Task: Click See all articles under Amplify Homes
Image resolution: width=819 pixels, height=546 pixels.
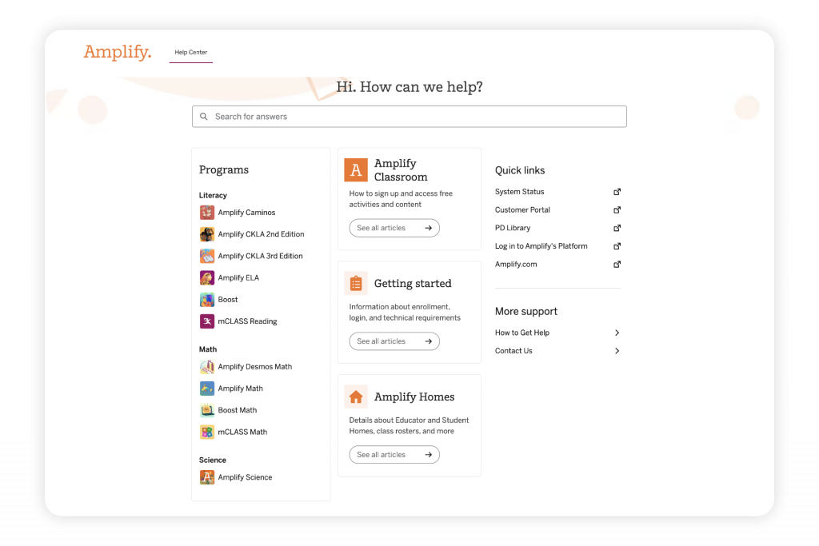Action: [394, 455]
